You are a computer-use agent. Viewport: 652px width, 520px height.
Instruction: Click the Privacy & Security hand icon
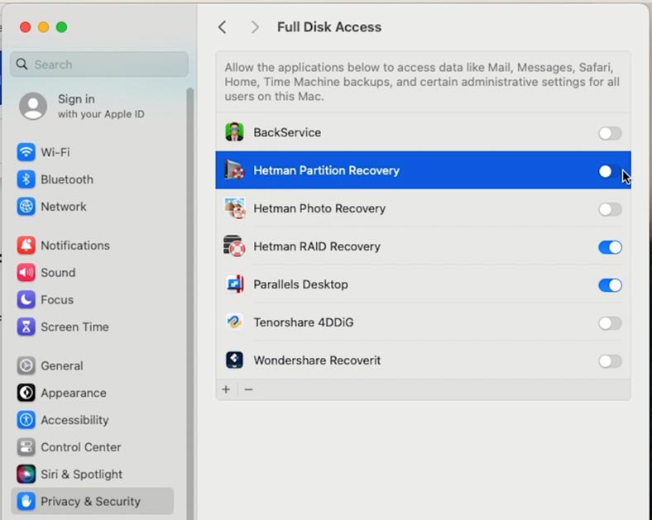coord(26,501)
